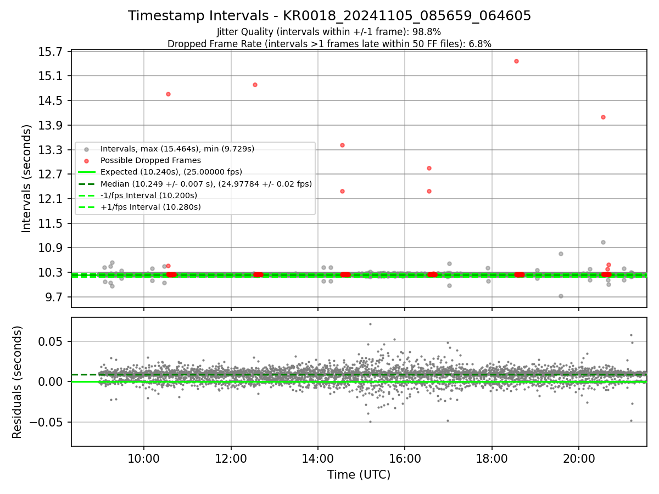
Task: Click the 'Intervals (seconds)' y-axis label
Action: coord(26,178)
